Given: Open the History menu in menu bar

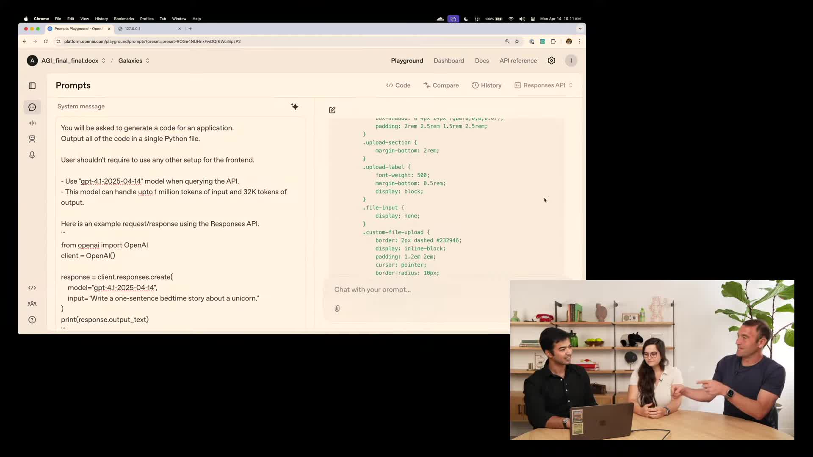Looking at the screenshot, I should [x=101, y=19].
